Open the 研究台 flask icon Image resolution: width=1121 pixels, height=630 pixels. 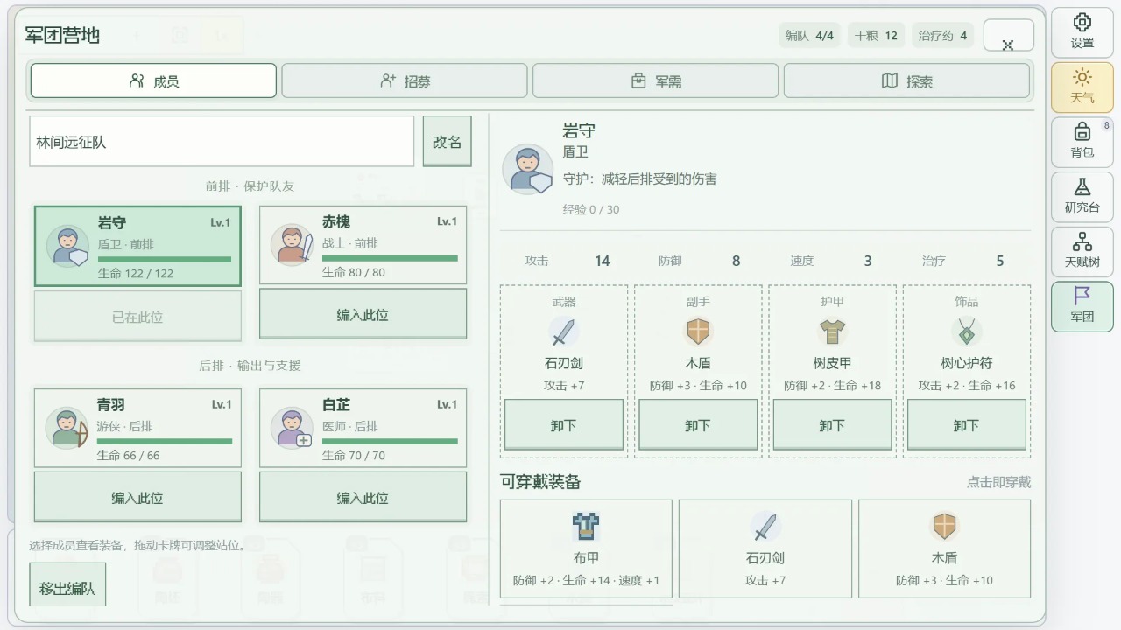(1082, 186)
